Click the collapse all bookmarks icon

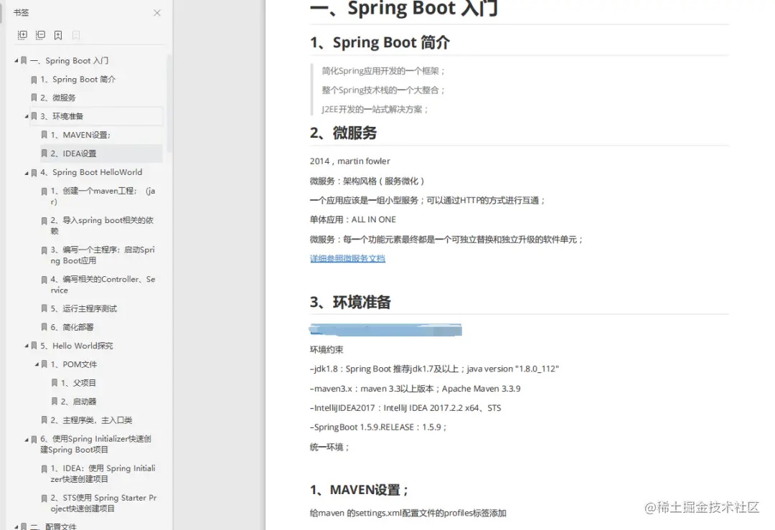40,34
